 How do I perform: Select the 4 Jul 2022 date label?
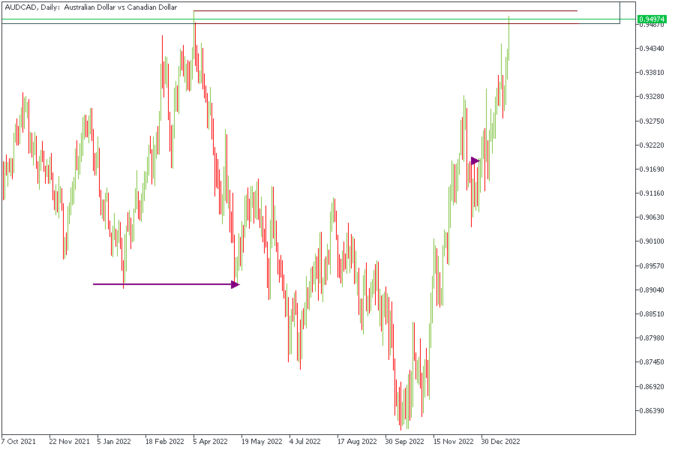click(305, 442)
